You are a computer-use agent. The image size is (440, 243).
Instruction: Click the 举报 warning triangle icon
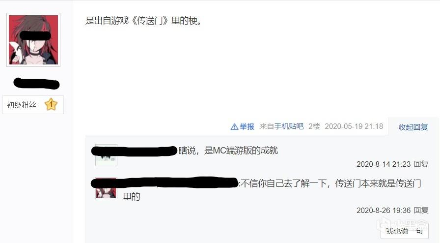click(234, 127)
